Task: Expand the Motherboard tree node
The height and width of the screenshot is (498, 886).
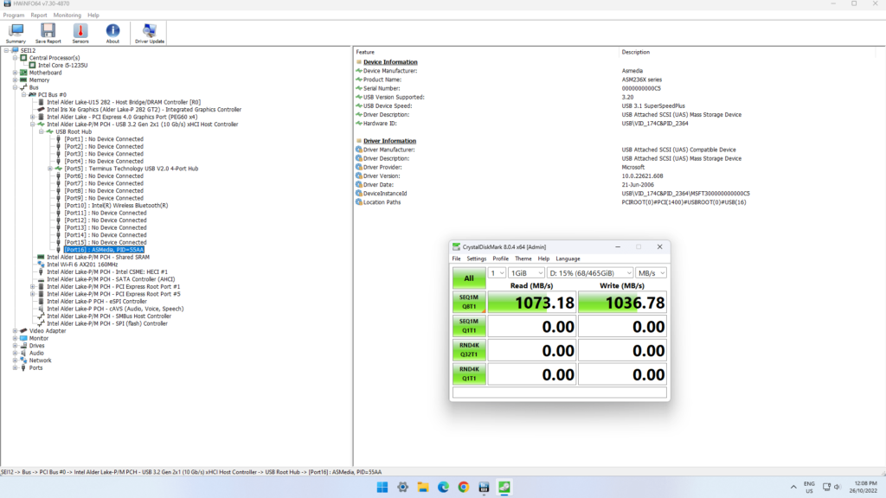Action: [15, 73]
